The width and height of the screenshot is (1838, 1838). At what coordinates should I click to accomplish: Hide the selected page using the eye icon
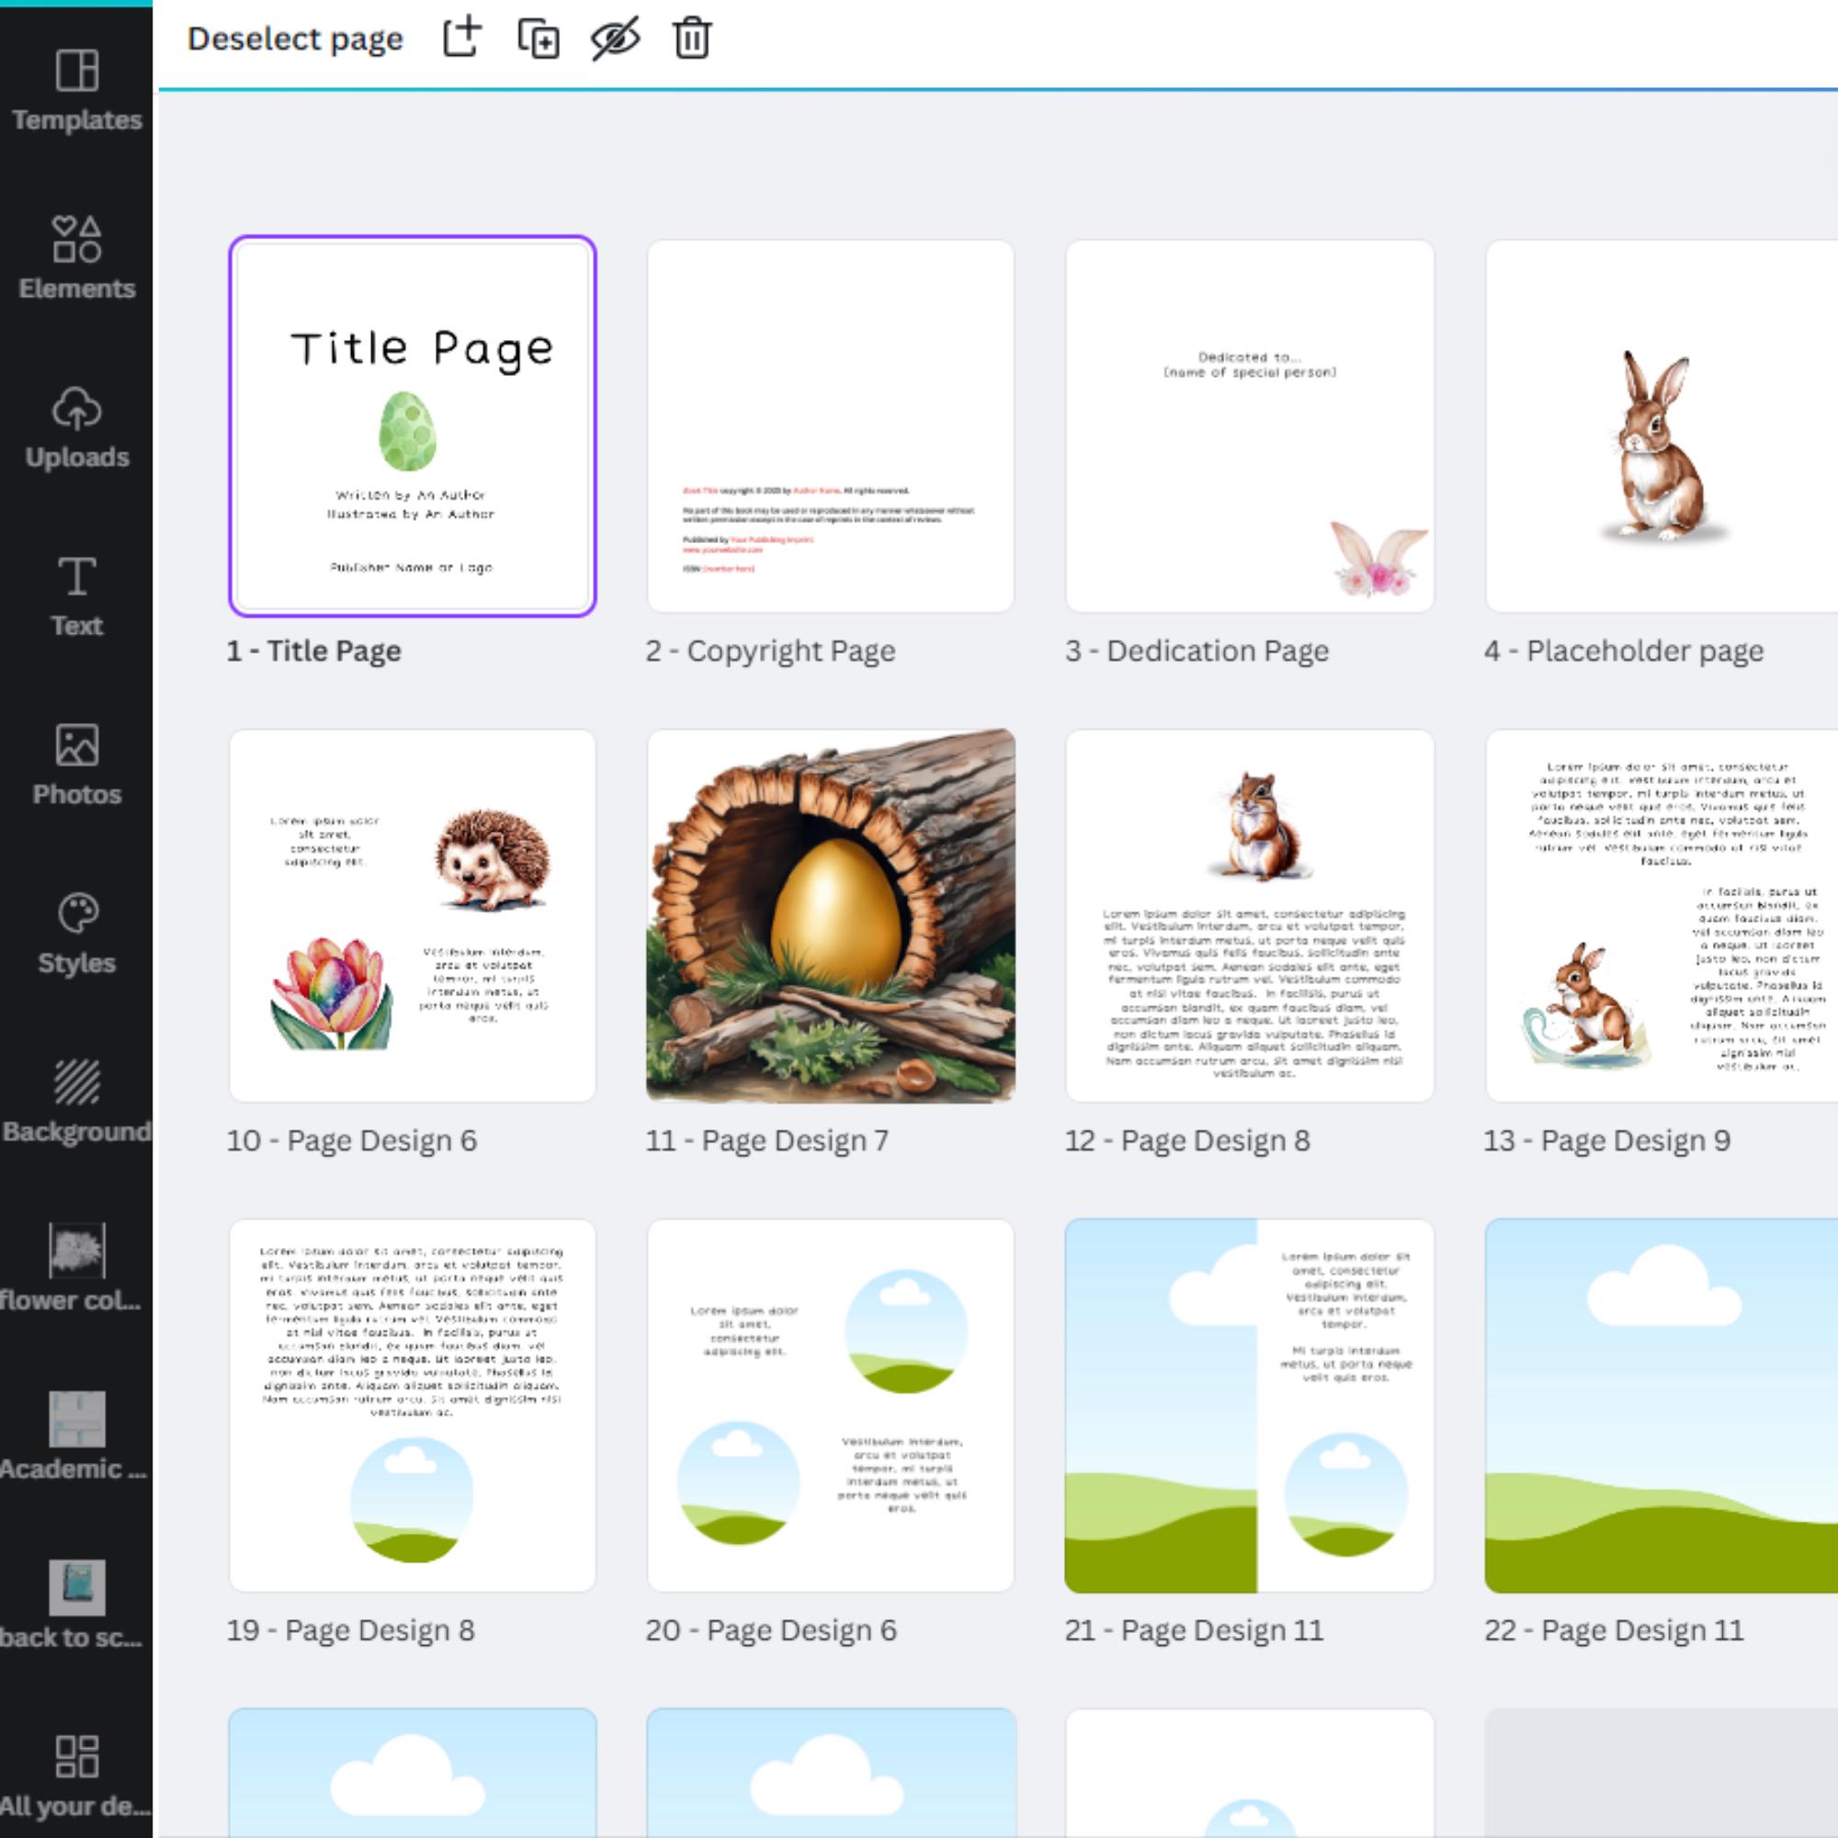pos(614,39)
